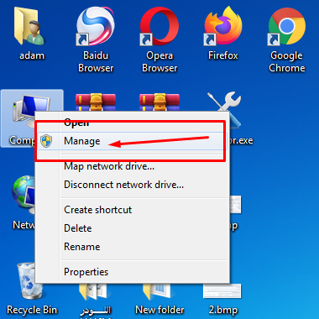Click the 'Opera Browser' label text

coord(159,61)
